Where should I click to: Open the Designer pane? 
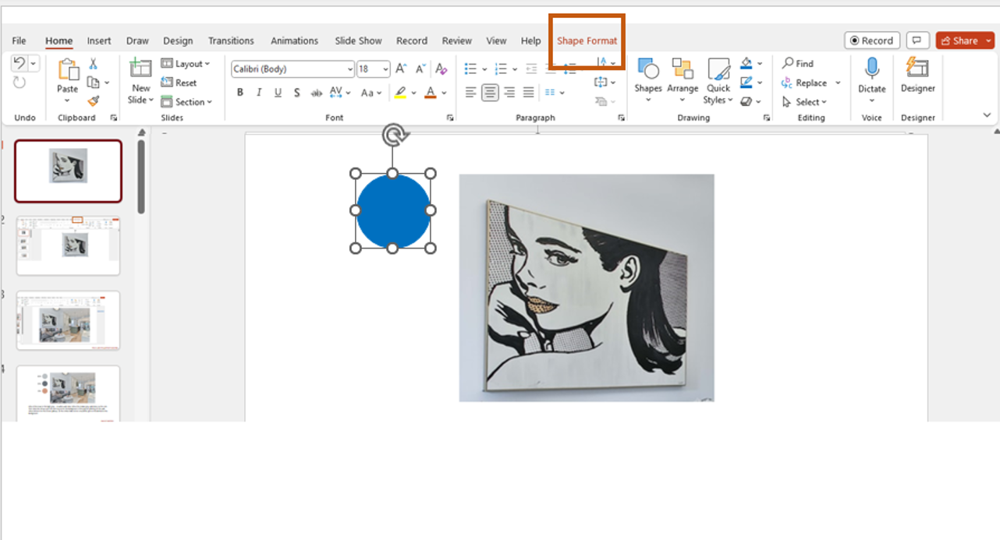click(x=917, y=76)
